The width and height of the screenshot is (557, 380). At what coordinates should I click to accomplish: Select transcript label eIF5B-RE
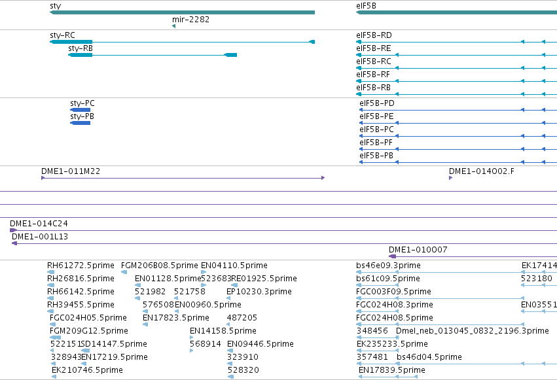[x=373, y=48]
